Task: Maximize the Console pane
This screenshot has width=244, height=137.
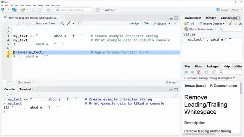Action: [176, 89]
